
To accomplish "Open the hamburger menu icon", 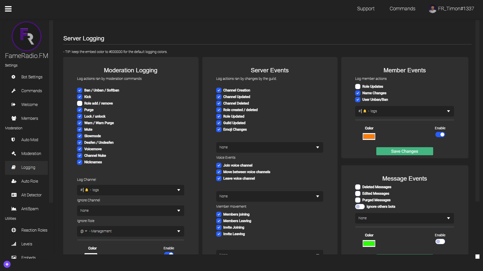I will point(8,9).
